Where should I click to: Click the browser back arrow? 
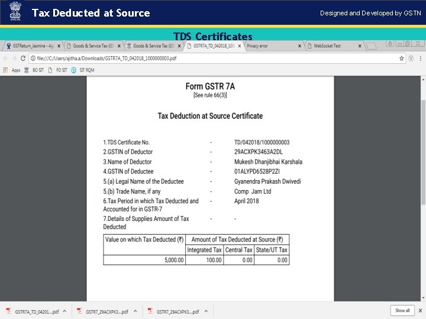5,58
